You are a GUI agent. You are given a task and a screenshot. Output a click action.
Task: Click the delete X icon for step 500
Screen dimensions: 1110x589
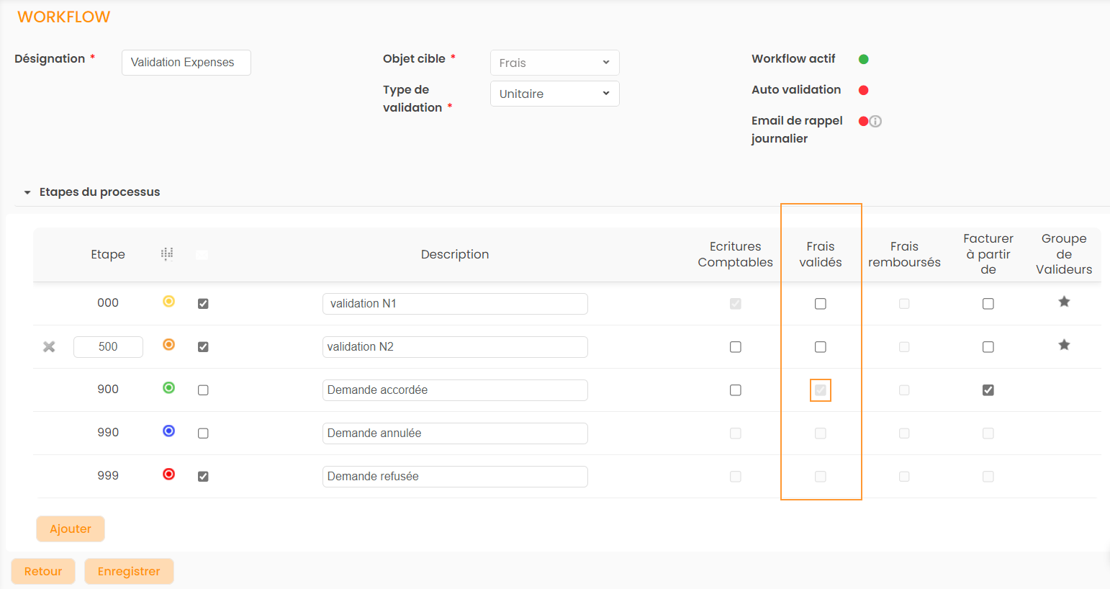[49, 347]
